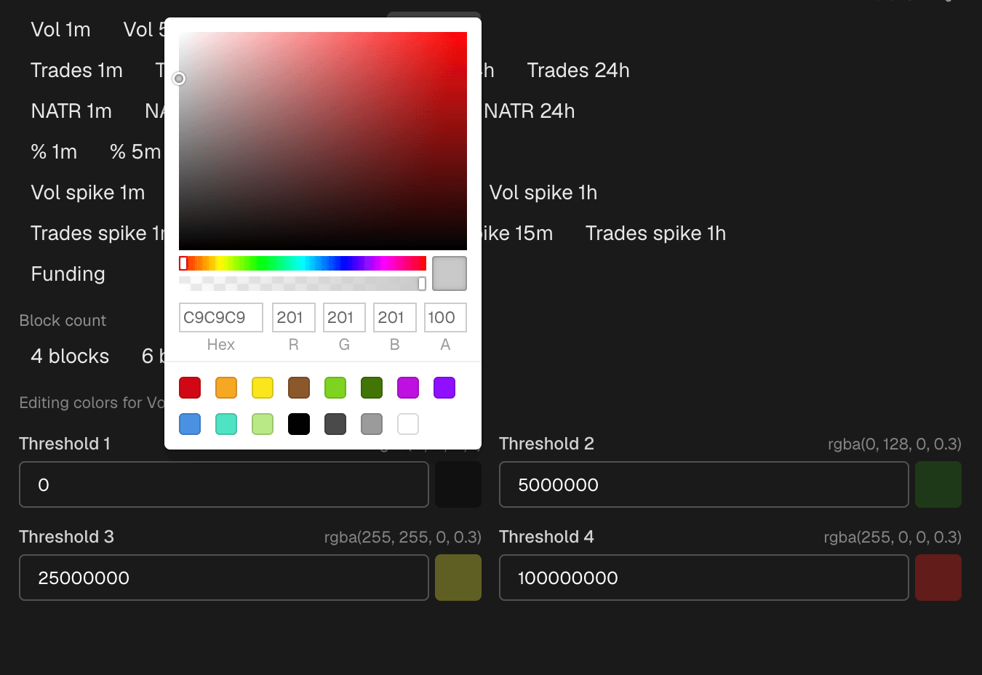Click the Threshold 3 value field
982x675 pixels.
[224, 578]
